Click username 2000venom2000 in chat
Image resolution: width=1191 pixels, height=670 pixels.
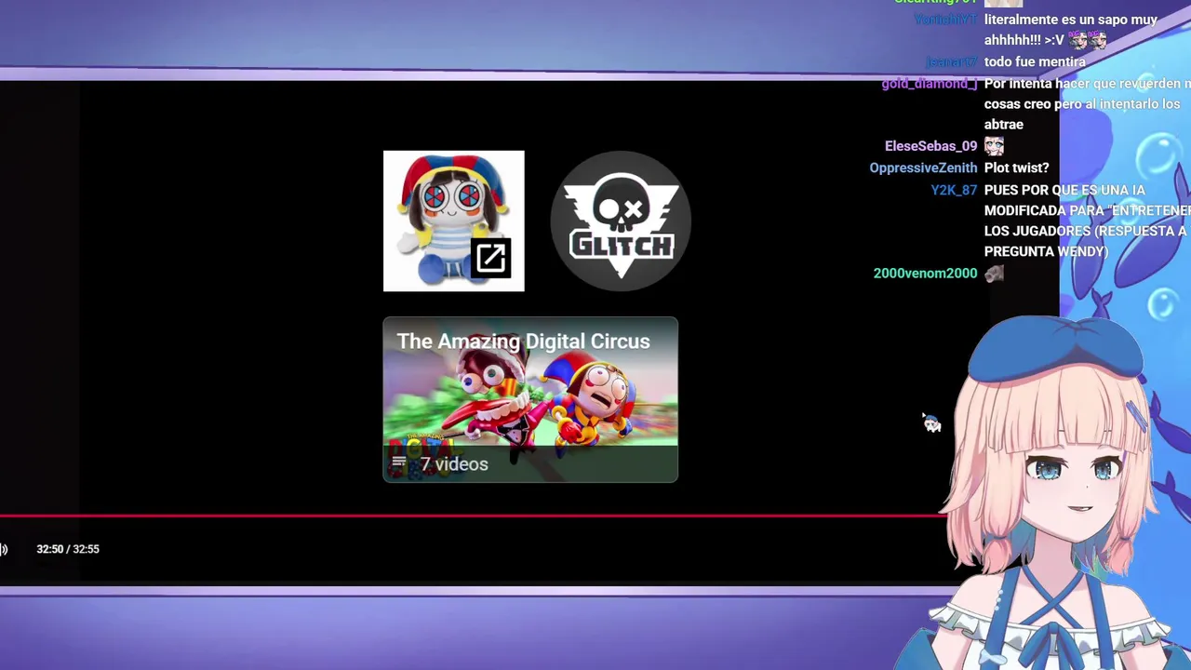pos(925,274)
